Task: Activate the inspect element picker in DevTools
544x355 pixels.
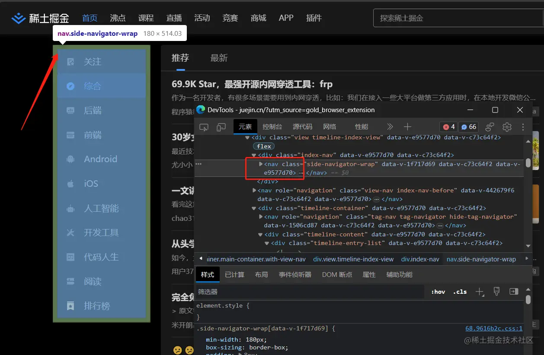Action: pos(204,127)
